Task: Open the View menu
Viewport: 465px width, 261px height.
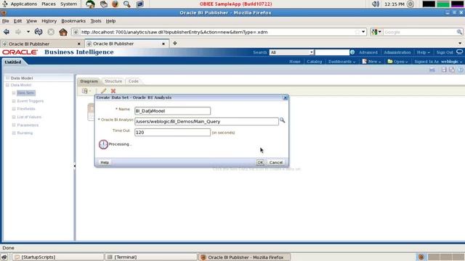Action: (31, 21)
